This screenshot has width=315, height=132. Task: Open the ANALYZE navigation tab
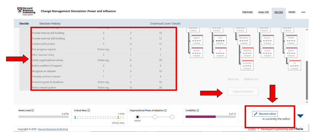pyautogui.click(x=263, y=12)
